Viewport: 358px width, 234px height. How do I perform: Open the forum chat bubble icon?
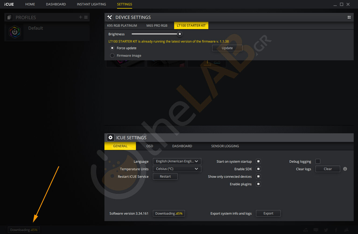(316, 230)
